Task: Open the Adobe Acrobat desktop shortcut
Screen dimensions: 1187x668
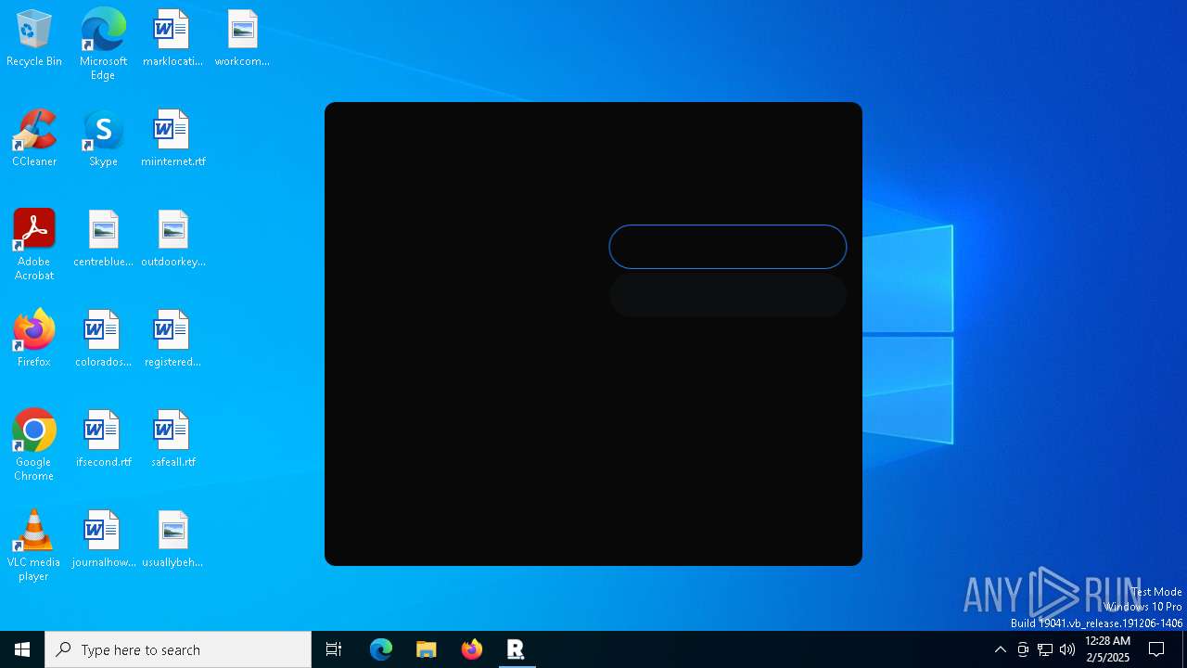Action: click(34, 245)
